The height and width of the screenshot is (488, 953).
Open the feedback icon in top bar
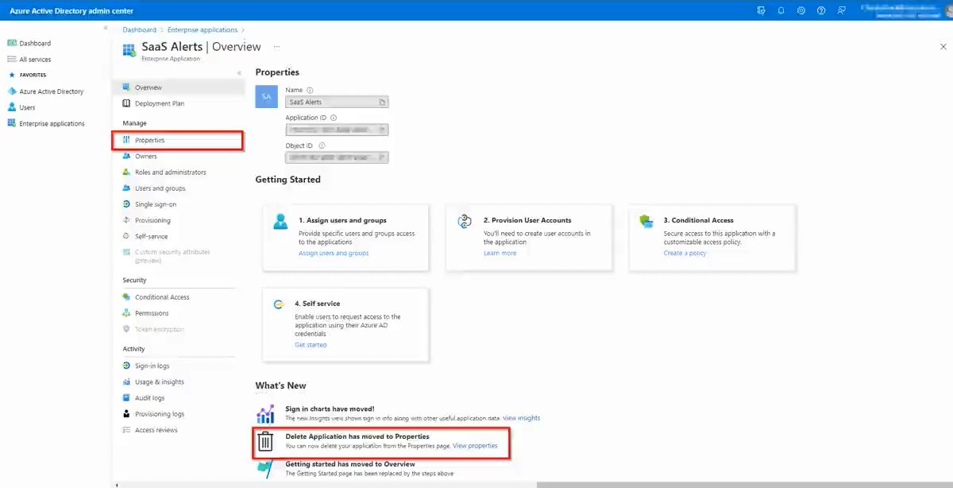pyautogui.click(x=841, y=10)
